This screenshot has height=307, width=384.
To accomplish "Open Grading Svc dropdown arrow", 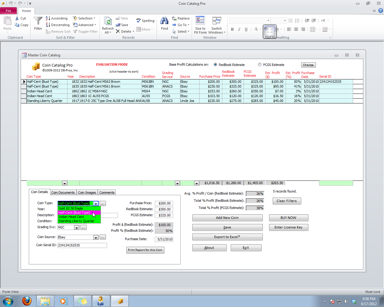I will [x=76, y=228].
